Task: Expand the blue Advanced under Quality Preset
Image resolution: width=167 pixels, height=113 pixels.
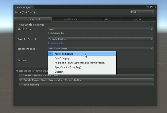Action: coord(56,43)
